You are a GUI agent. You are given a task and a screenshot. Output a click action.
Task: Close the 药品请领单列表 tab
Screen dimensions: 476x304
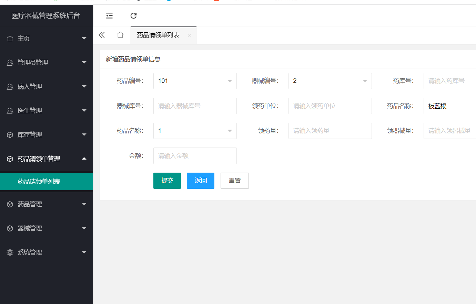(x=190, y=35)
